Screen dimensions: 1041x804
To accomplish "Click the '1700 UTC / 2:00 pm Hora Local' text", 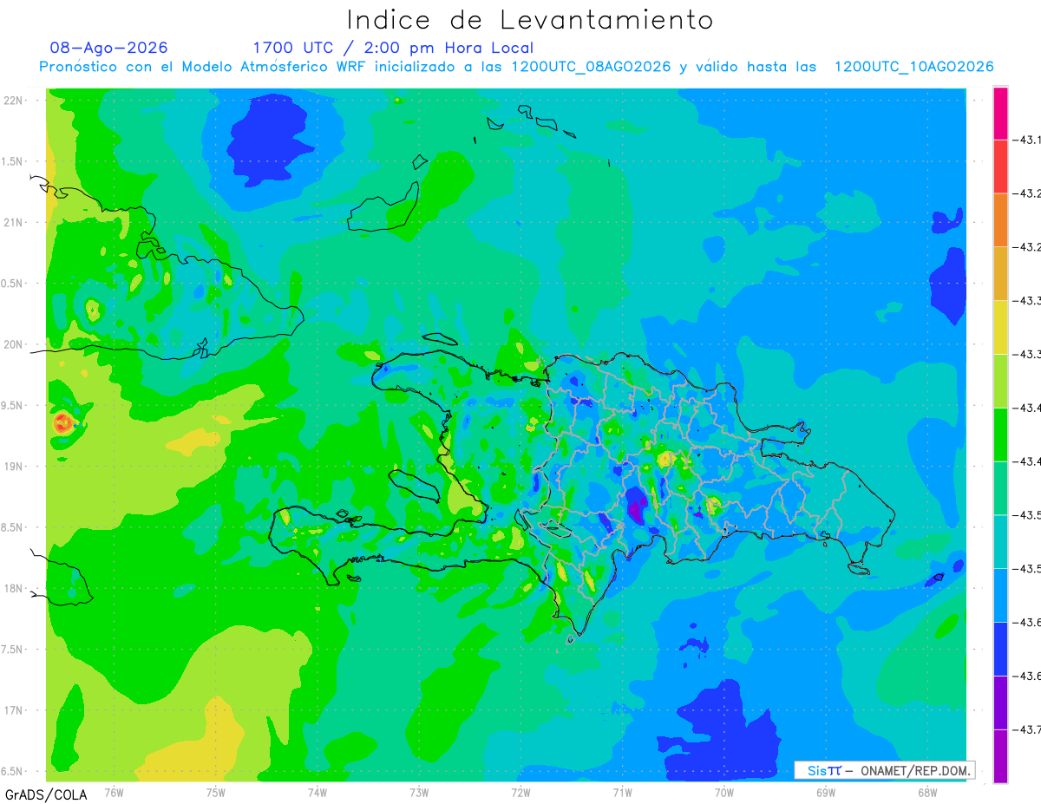I will [393, 48].
